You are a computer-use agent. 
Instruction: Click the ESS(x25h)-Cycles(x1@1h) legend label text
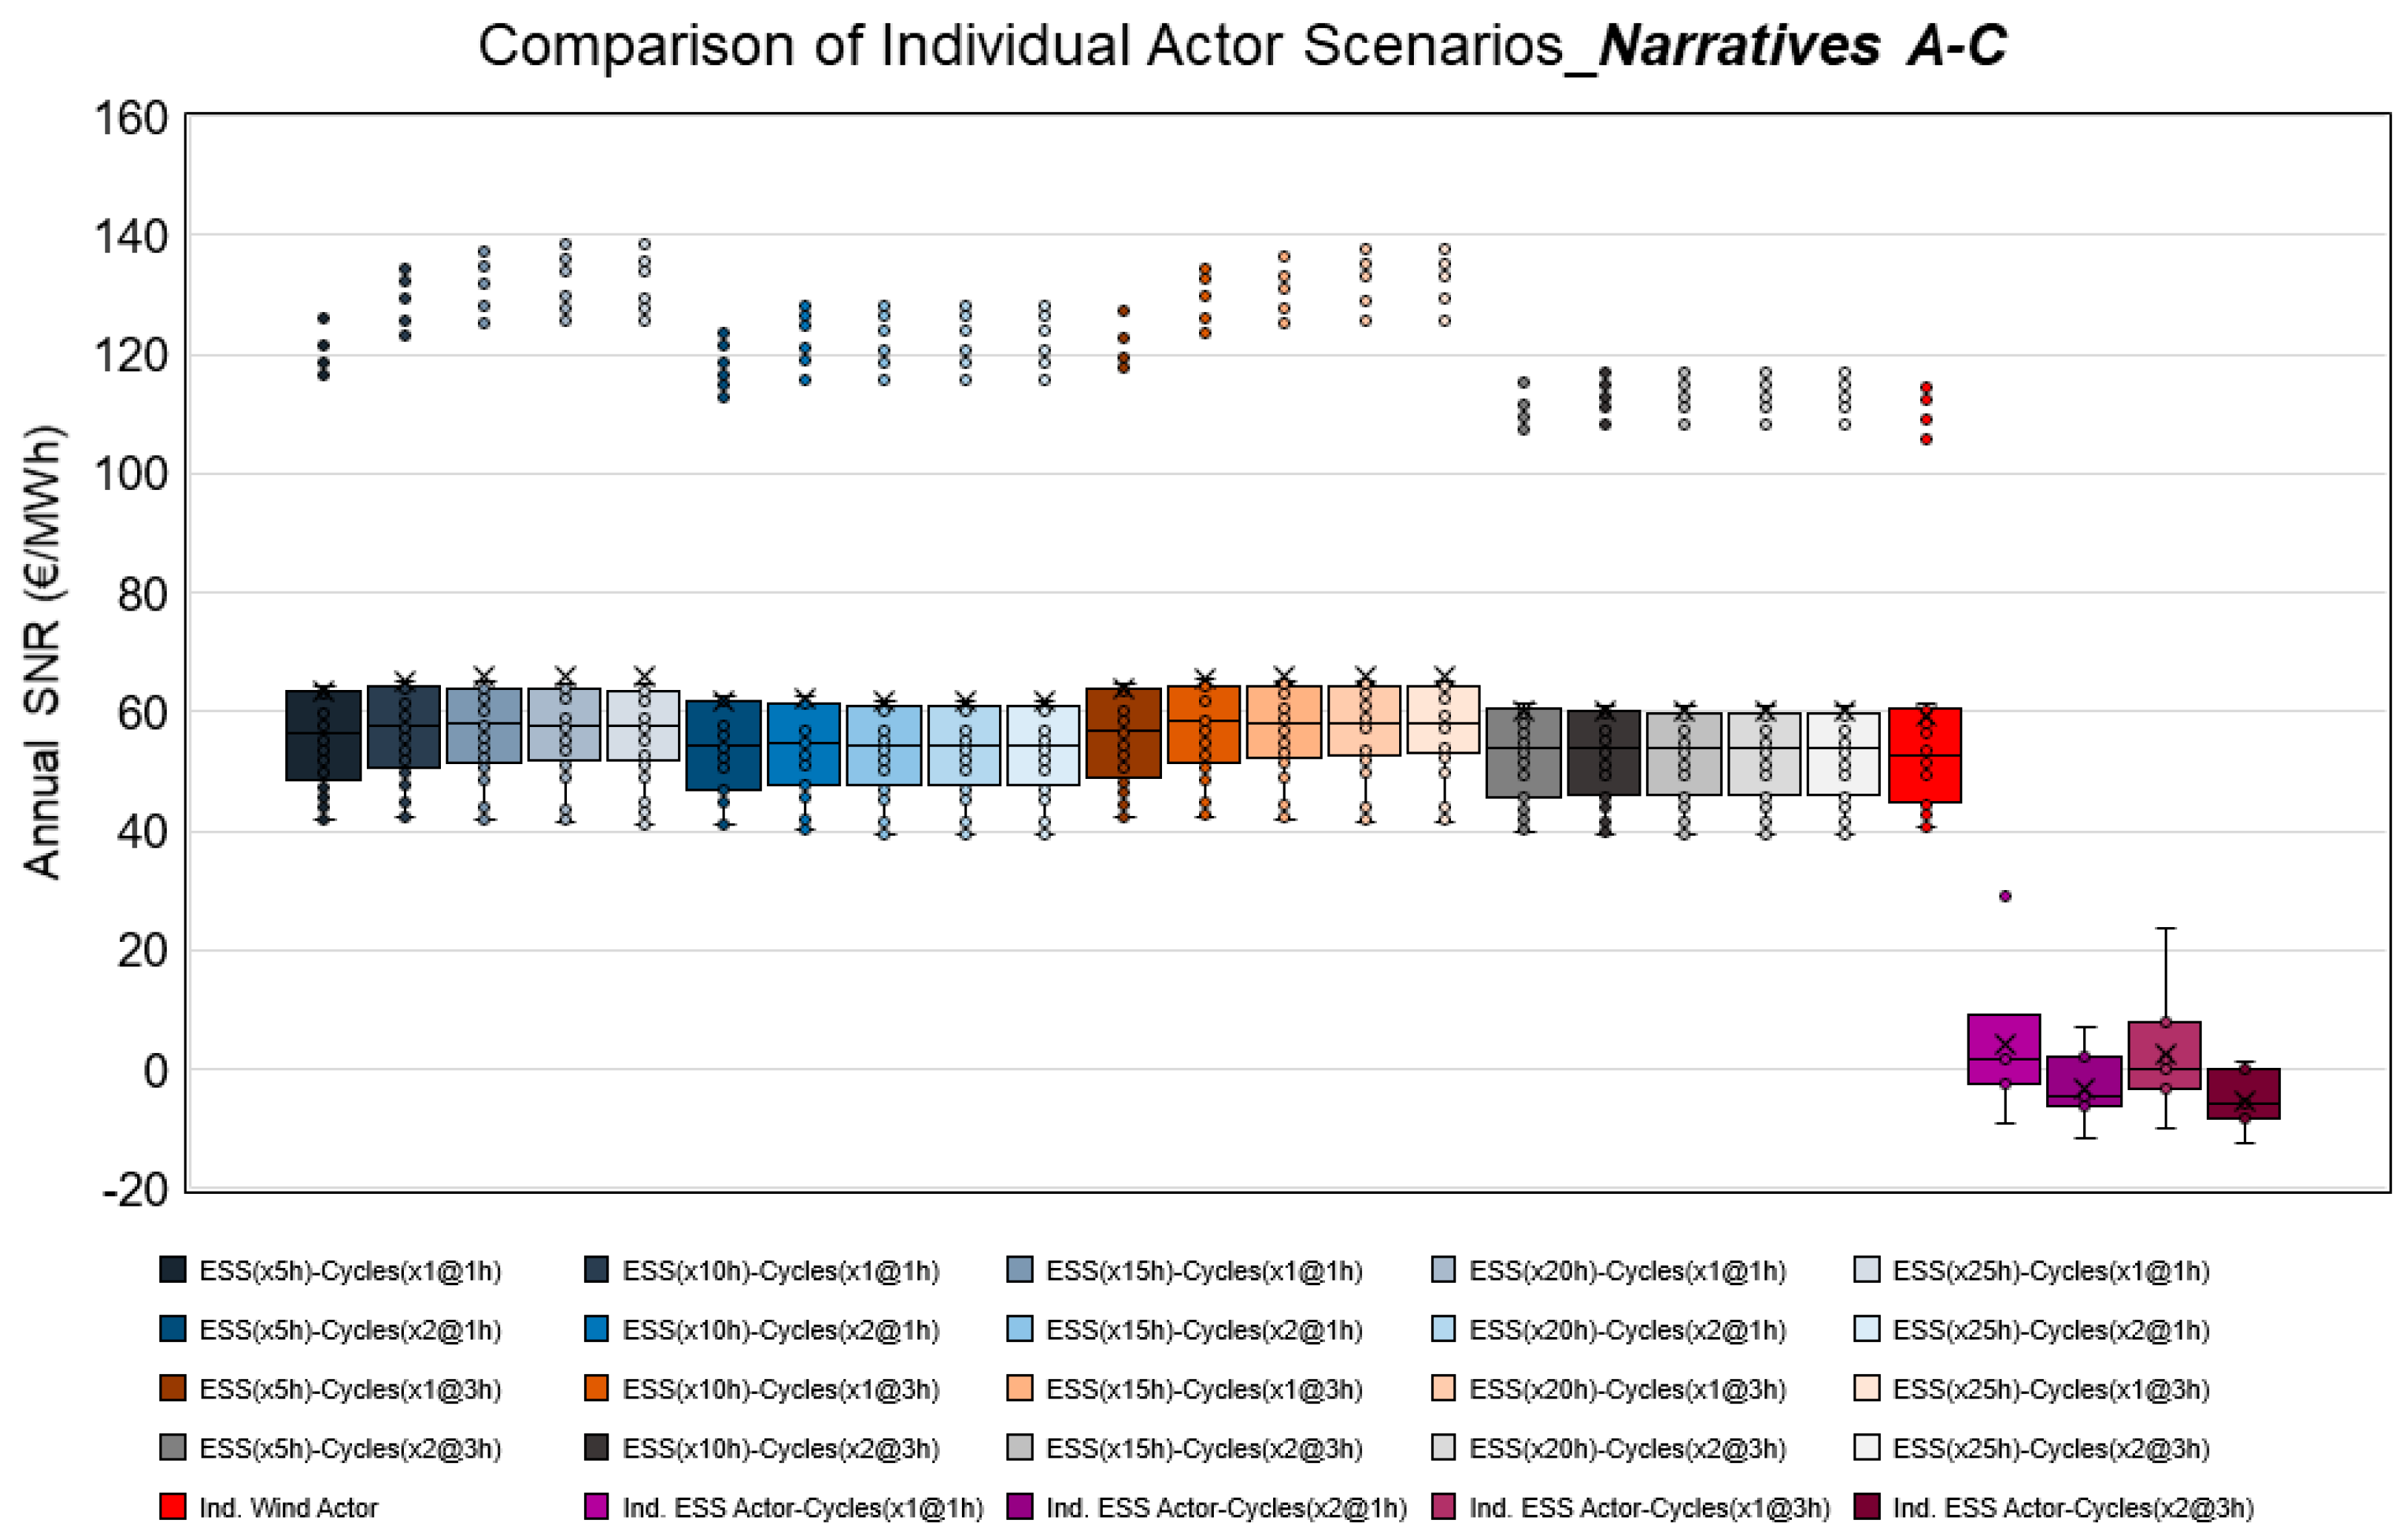coord(2050,1270)
